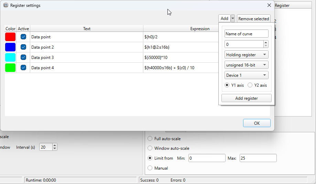Image resolution: width=316 pixels, height=184 pixels.
Task: Select Full auto-scale option
Action: click(x=150, y=139)
